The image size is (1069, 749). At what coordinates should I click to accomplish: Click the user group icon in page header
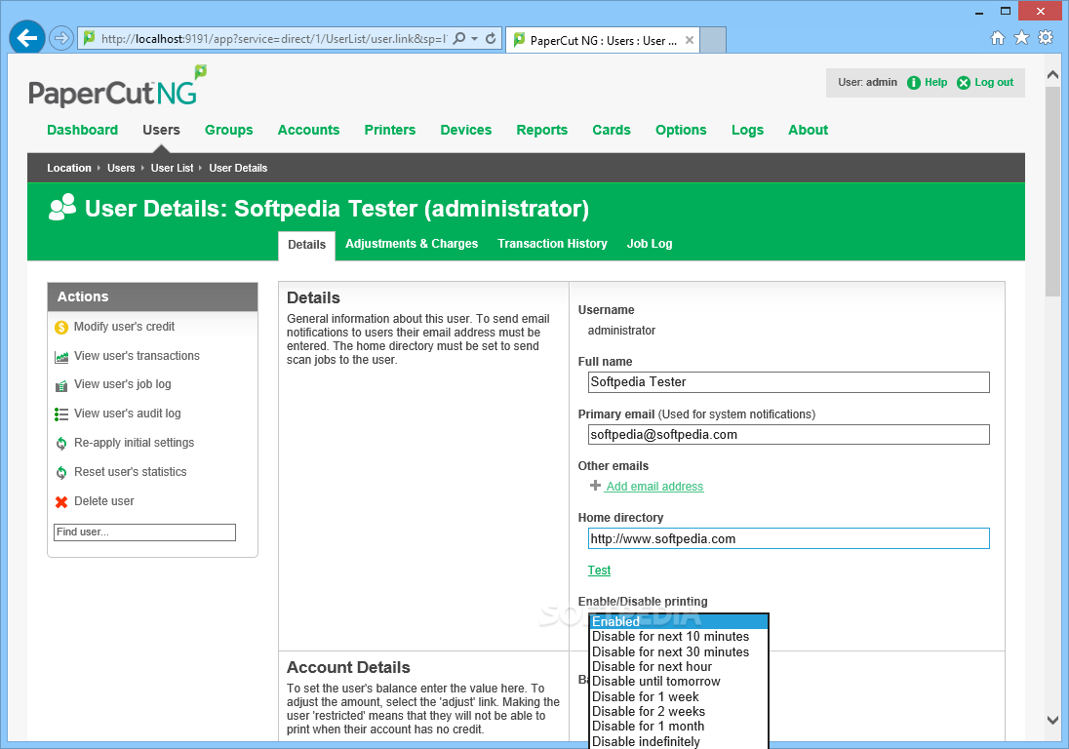(x=62, y=207)
